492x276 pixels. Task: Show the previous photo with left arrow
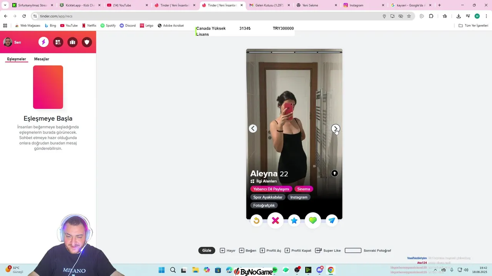point(253,128)
